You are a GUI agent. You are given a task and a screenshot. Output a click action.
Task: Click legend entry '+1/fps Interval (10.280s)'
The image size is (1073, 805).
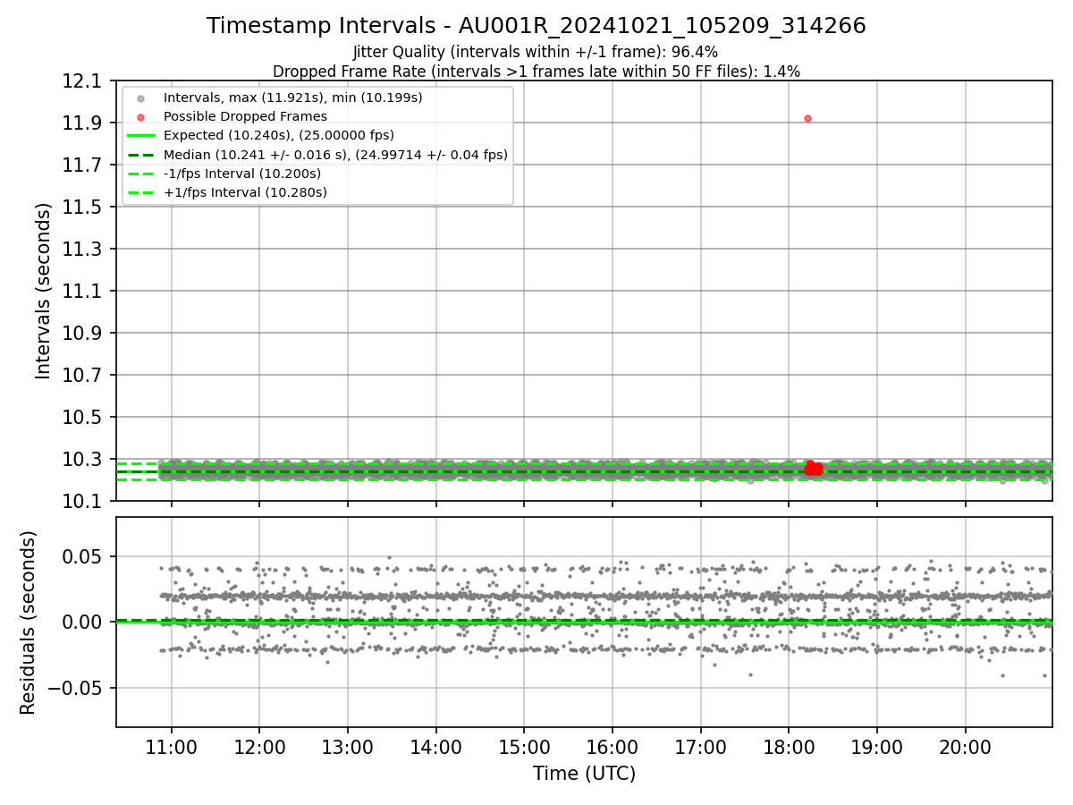coord(245,192)
